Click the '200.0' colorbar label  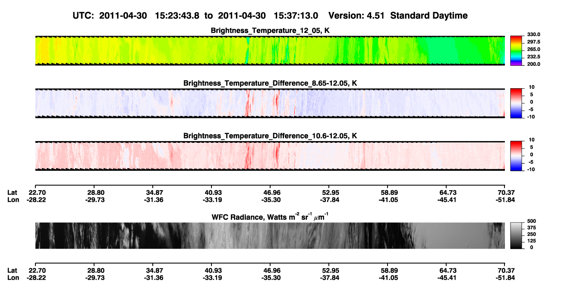(x=533, y=64)
